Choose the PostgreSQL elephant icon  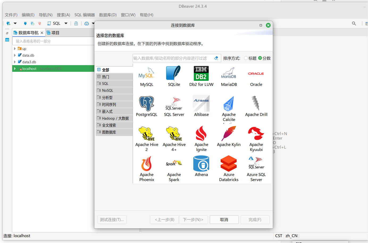coord(147,103)
